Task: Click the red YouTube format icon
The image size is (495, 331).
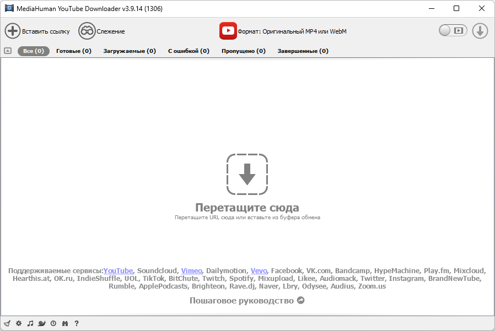Action: click(228, 31)
